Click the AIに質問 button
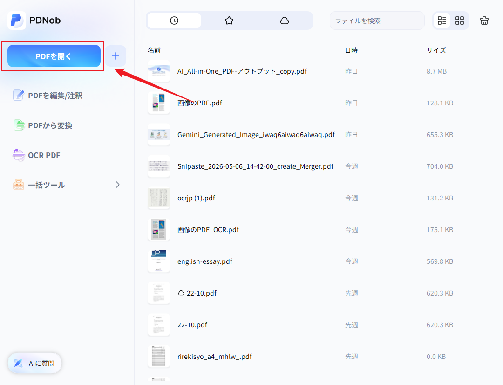The width and height of the screenshot is (503, 385). click(x=34, y=363)
